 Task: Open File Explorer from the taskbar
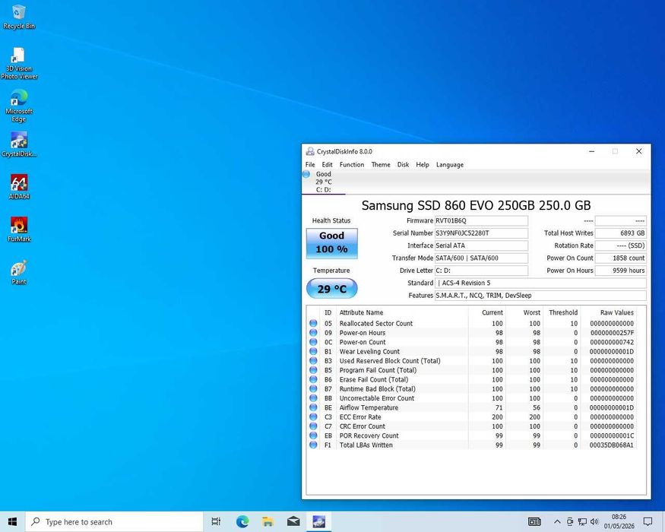point(268,521)
